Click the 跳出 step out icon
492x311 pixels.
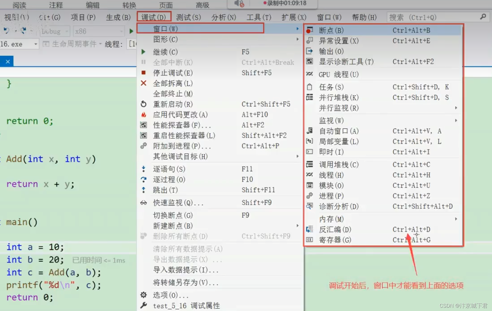point(144,190)
